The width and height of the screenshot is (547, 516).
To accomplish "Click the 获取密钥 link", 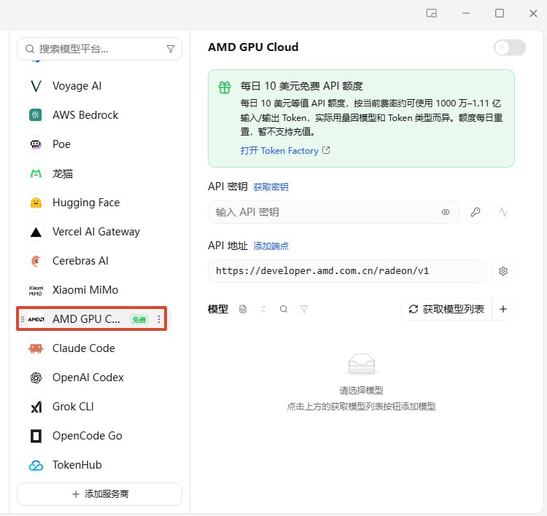I will point(271,187).
